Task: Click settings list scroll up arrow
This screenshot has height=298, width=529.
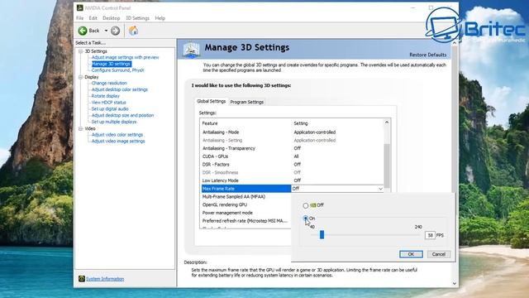Action: (387, 123)
